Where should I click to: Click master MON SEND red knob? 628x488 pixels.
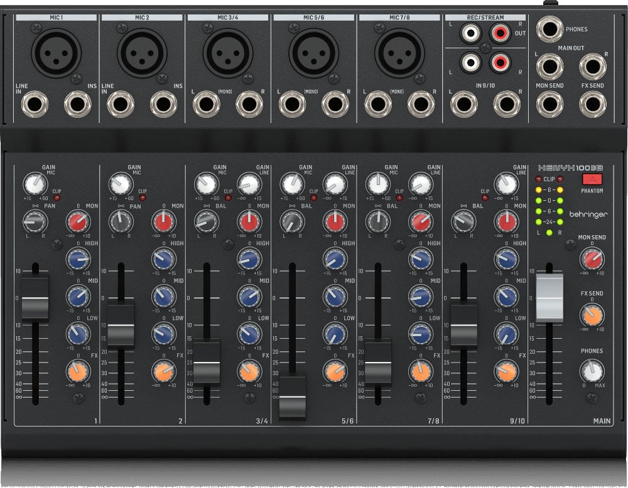[592, 259]
